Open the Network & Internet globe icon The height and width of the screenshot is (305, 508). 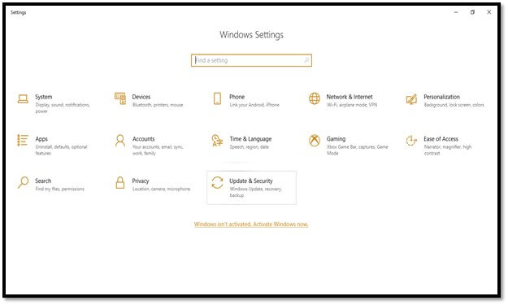pos(315,98)
